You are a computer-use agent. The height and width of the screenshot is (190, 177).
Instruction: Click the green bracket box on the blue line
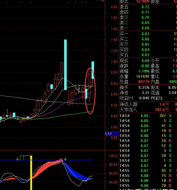click(x=25, y=158)
